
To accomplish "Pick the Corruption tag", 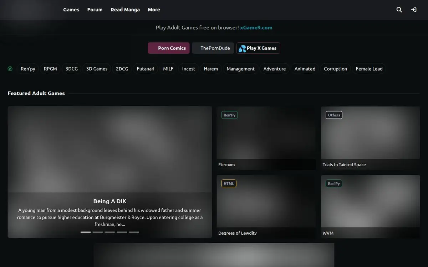I will 335,69.
